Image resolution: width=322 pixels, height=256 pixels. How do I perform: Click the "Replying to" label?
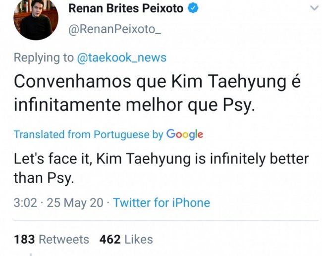pyautogui.click(x=44, y=57)
